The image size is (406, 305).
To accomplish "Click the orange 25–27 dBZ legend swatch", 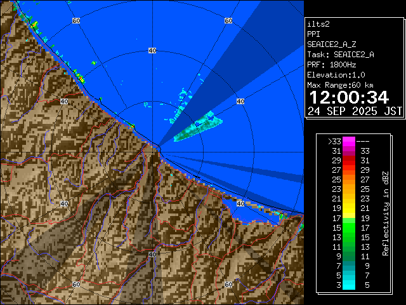I will tap(349, 180).
